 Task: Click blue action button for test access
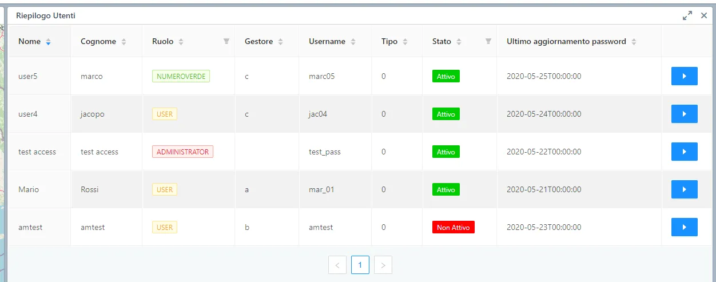tap(685, 152)
